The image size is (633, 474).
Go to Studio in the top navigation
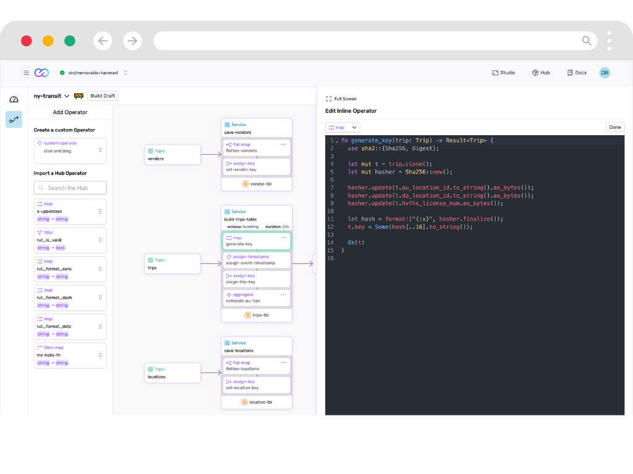tap(503, 73)
